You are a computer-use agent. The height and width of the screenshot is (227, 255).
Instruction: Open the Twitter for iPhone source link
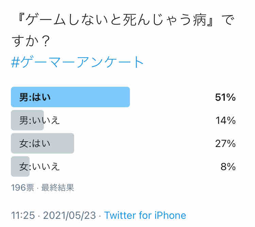(x=145, y=215)
